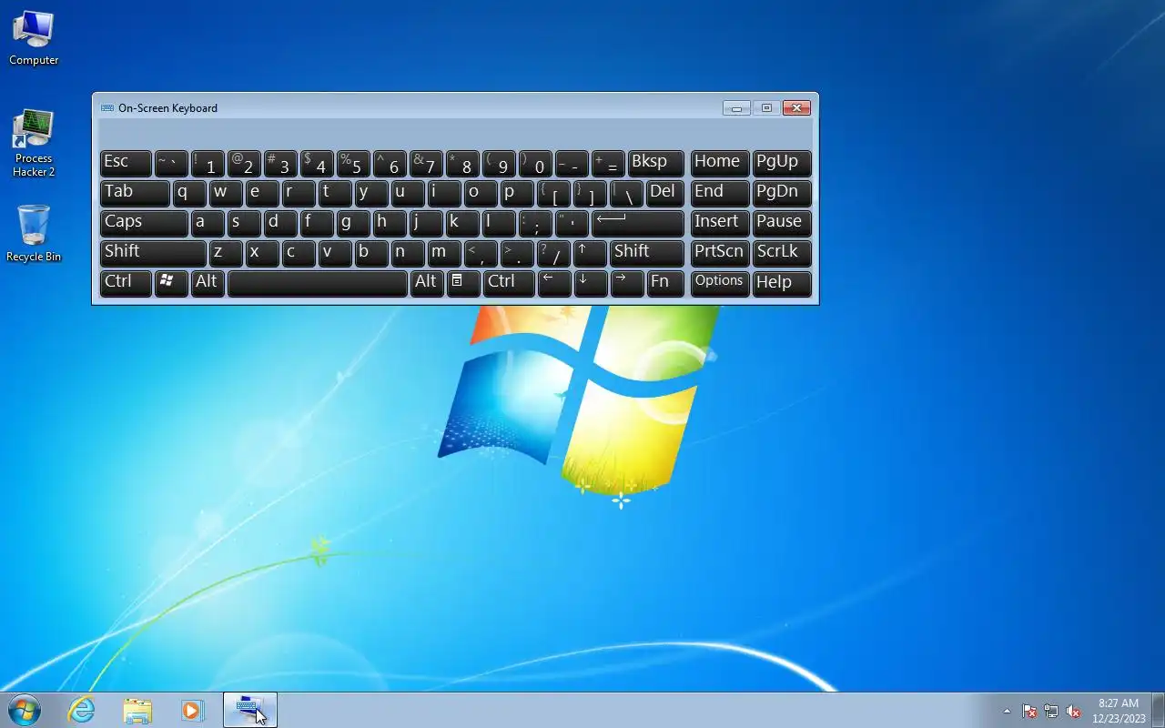Open the Computer desktop icon

click(34, 38)
